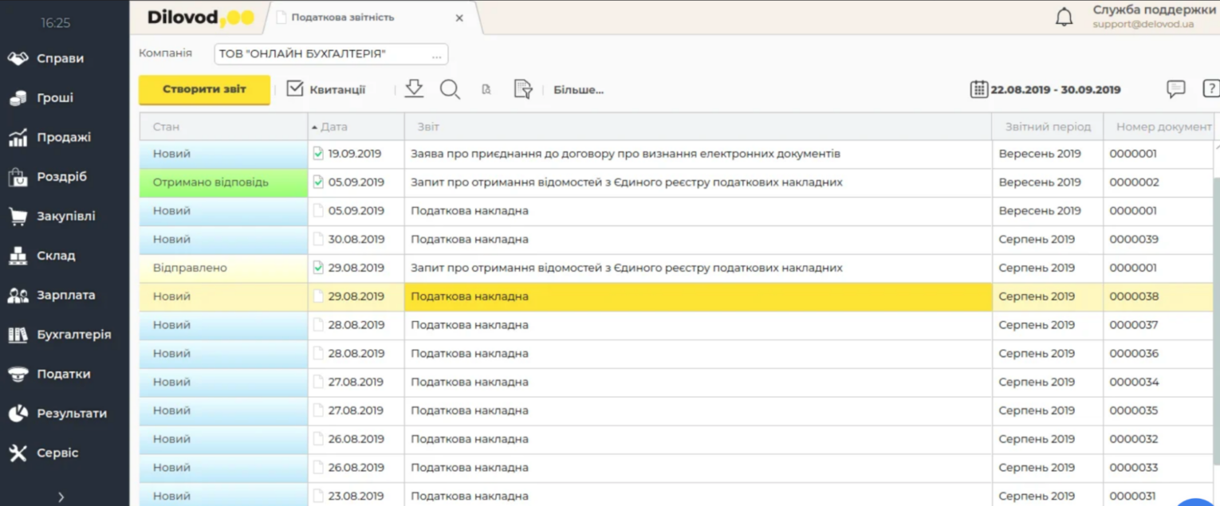Click the download arrow icon in toolbar
1220x506 pixels.
pos(414,89)
